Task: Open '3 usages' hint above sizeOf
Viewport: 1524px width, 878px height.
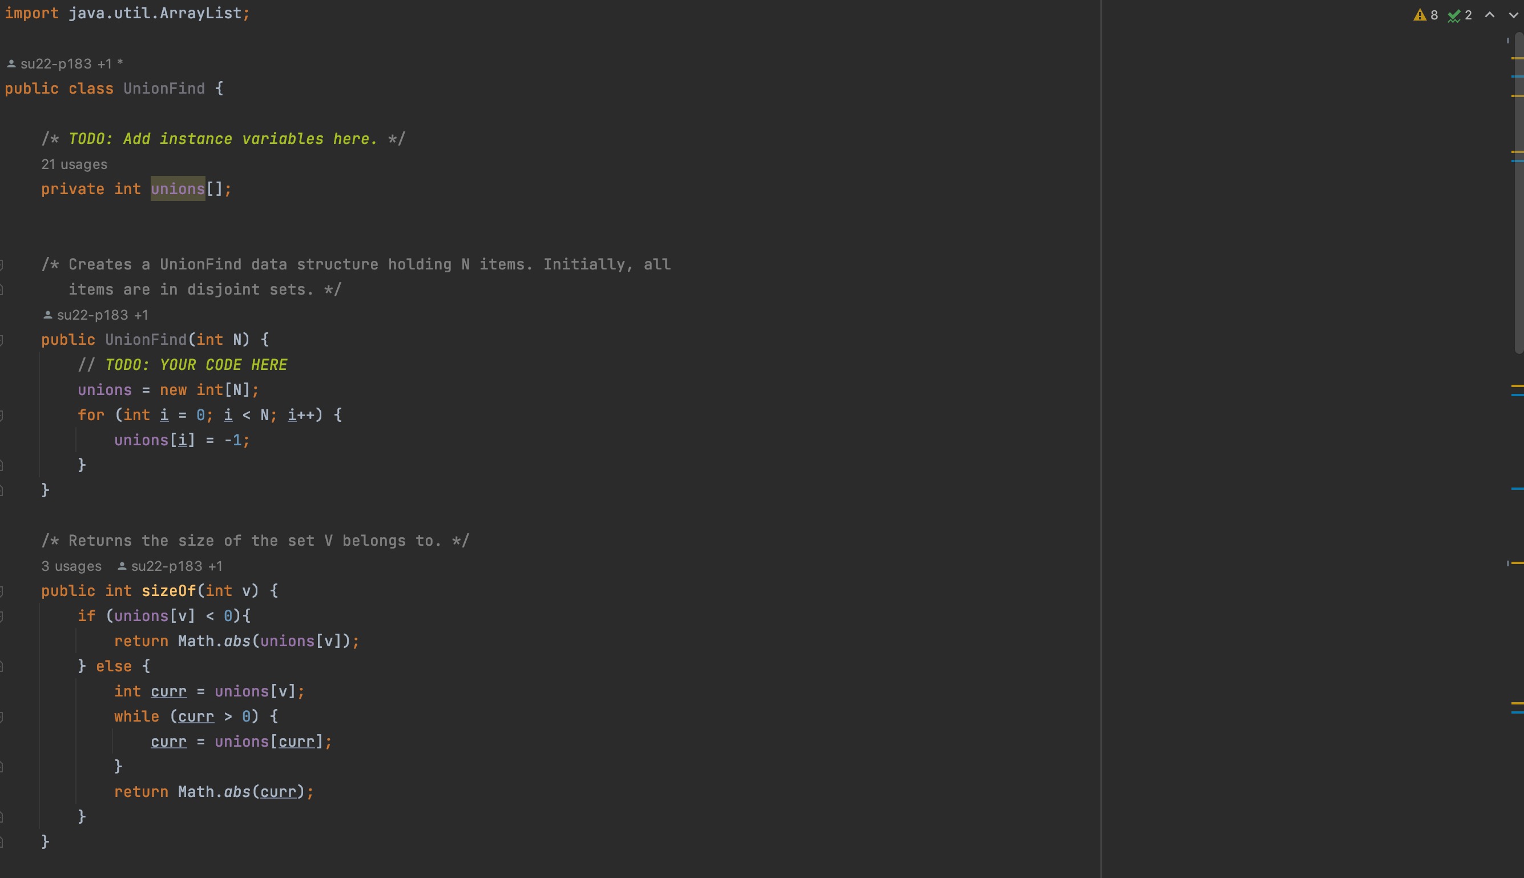Action: (x=71, y=566)
